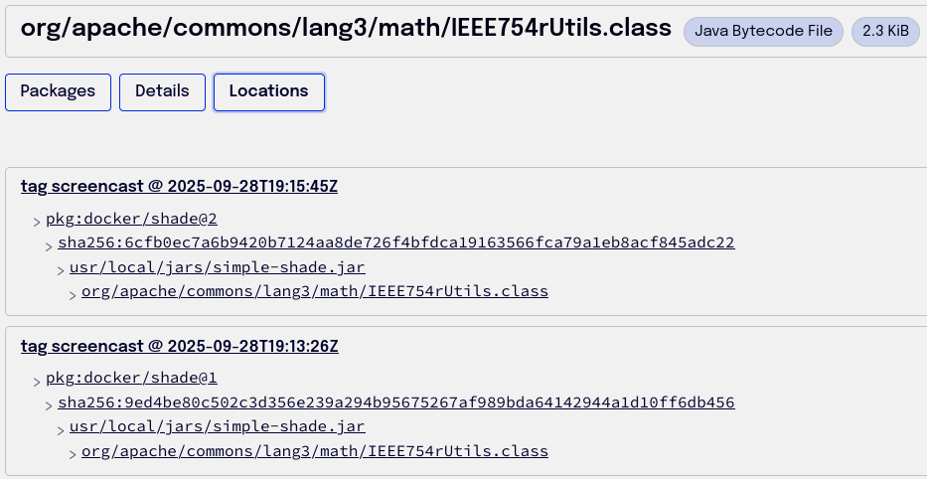Screen dimensions: 927x479
Task: Expand the chevron beside the sha256:9ed4be80 digest
Action: point(50,404)
